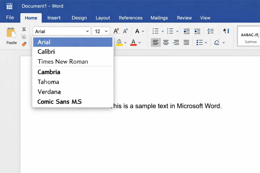260x173 pixels.
Task: Select Comic Sans MS from the font list
Action: 59,102
